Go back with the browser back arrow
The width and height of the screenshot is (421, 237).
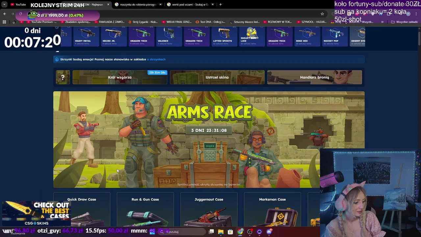tap(5, 14)
